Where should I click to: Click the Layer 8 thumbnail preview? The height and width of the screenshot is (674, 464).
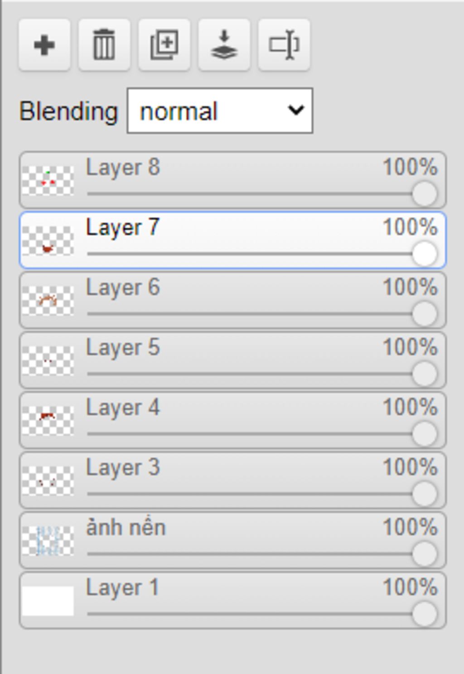tap(48, 181)
